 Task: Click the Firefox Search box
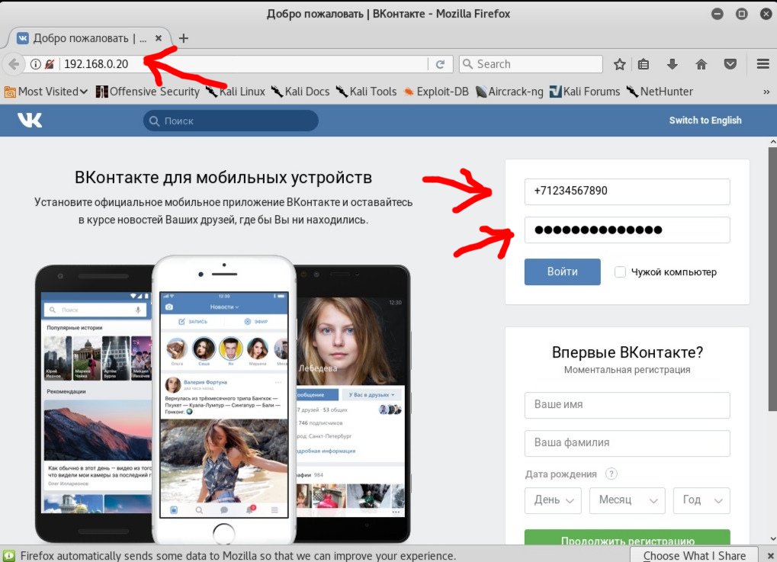pos(531,64)
